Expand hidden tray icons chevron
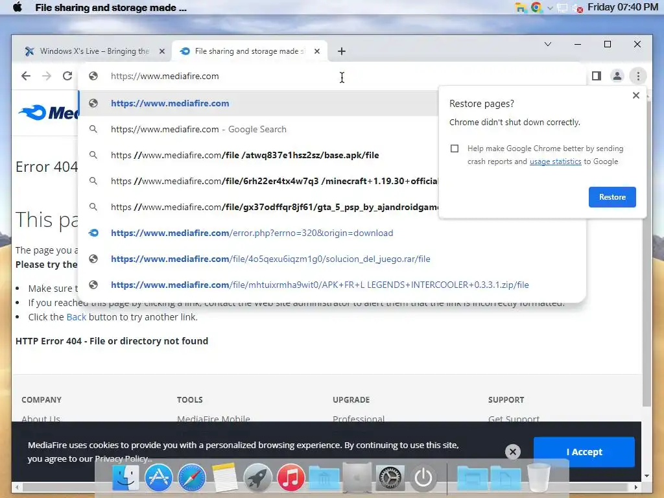Viewport: 664px width, 498px height. [550, 8]
